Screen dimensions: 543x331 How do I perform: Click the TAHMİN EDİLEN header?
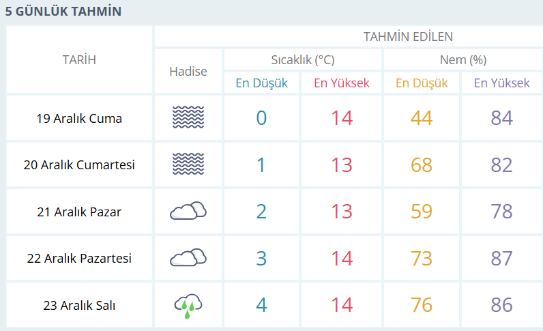pos(408,36)
